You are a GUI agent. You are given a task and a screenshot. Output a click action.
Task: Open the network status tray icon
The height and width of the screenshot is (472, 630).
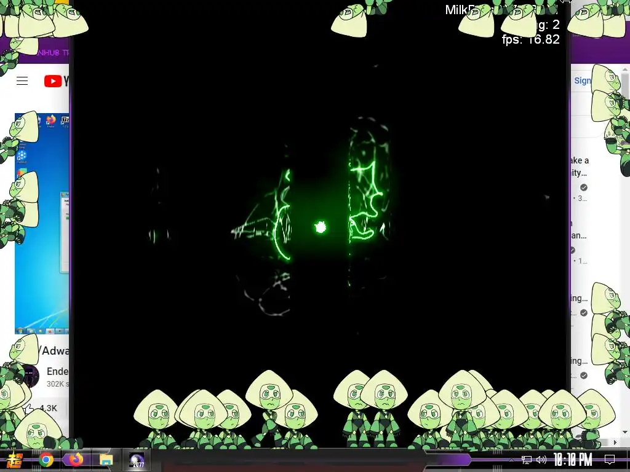tap(527, 460)
